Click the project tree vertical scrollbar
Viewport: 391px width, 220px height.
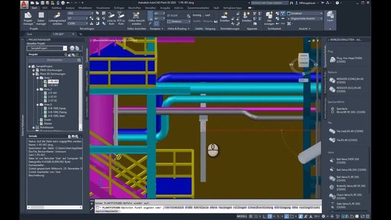tap(80, 98)
